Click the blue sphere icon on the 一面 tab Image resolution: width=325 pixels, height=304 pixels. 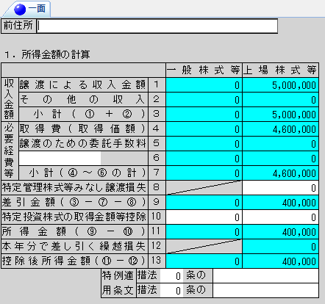[x=20, y=10]
